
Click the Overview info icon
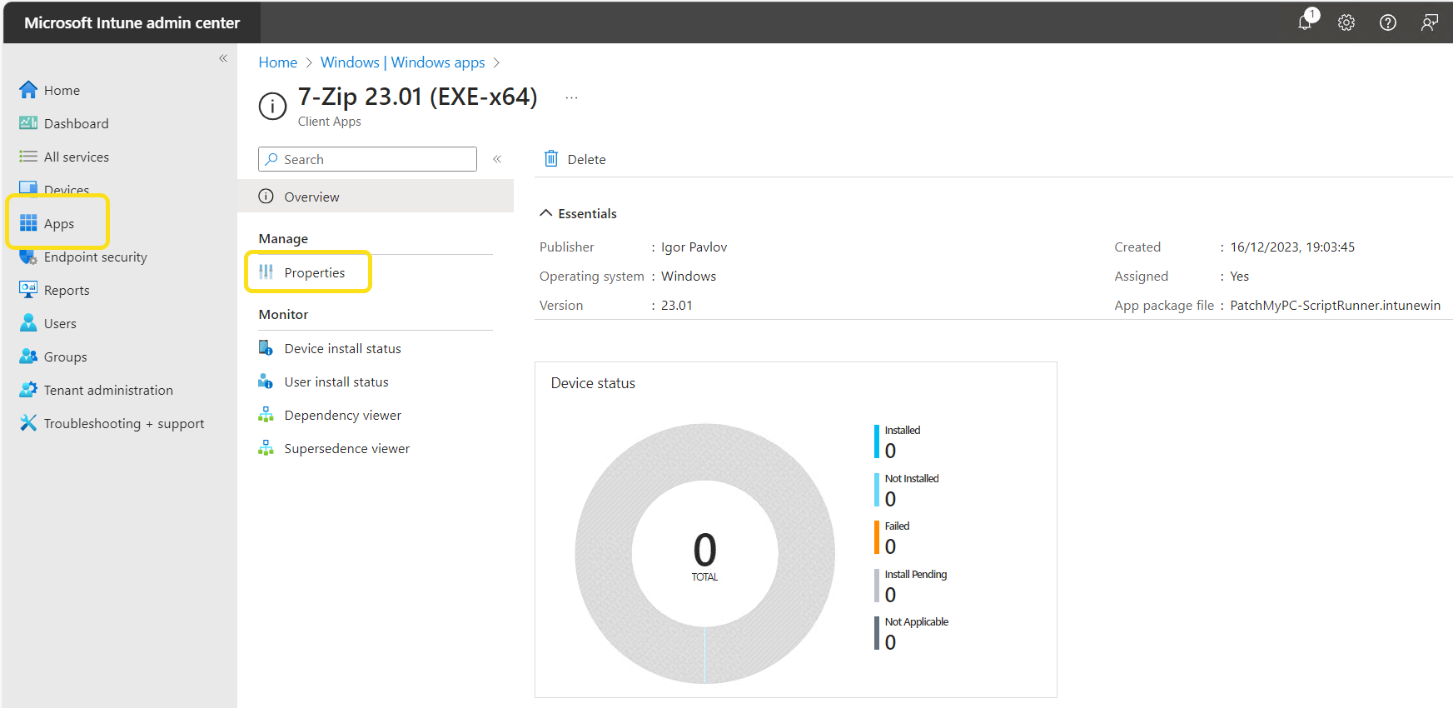(266, 197)
